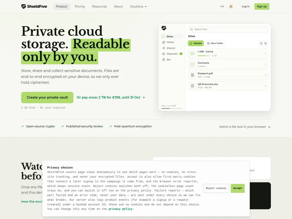This screenshot has height=219, width=292.
Task: Toggle the light/dark theme sun icon
Action: point(231,7)
